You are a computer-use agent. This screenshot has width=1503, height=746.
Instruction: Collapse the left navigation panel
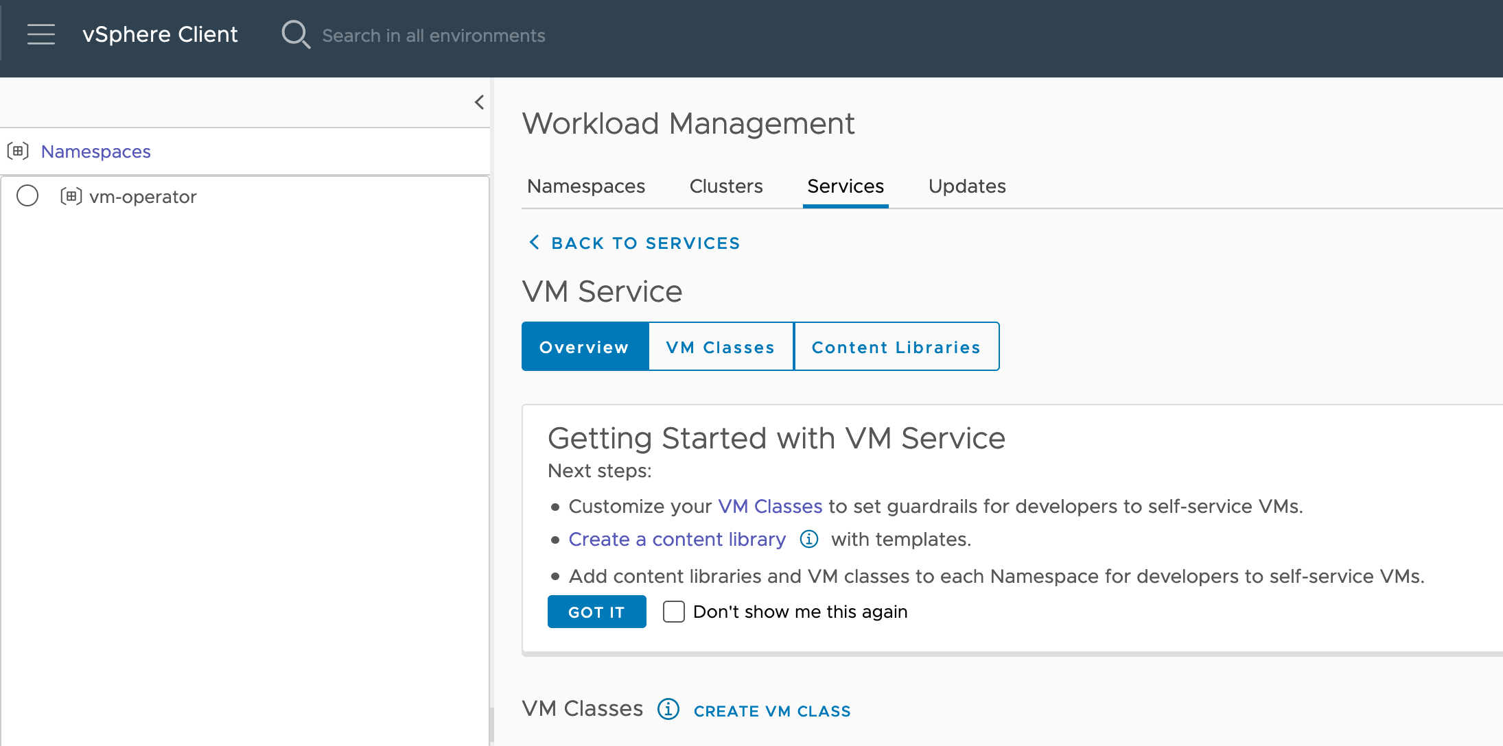tap(479, 102)
